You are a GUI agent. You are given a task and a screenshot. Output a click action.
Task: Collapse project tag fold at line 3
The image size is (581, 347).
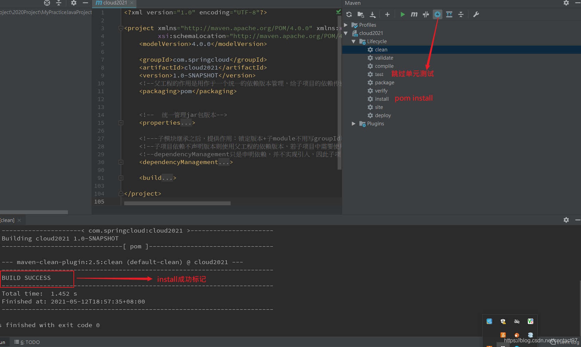(121, 28)
